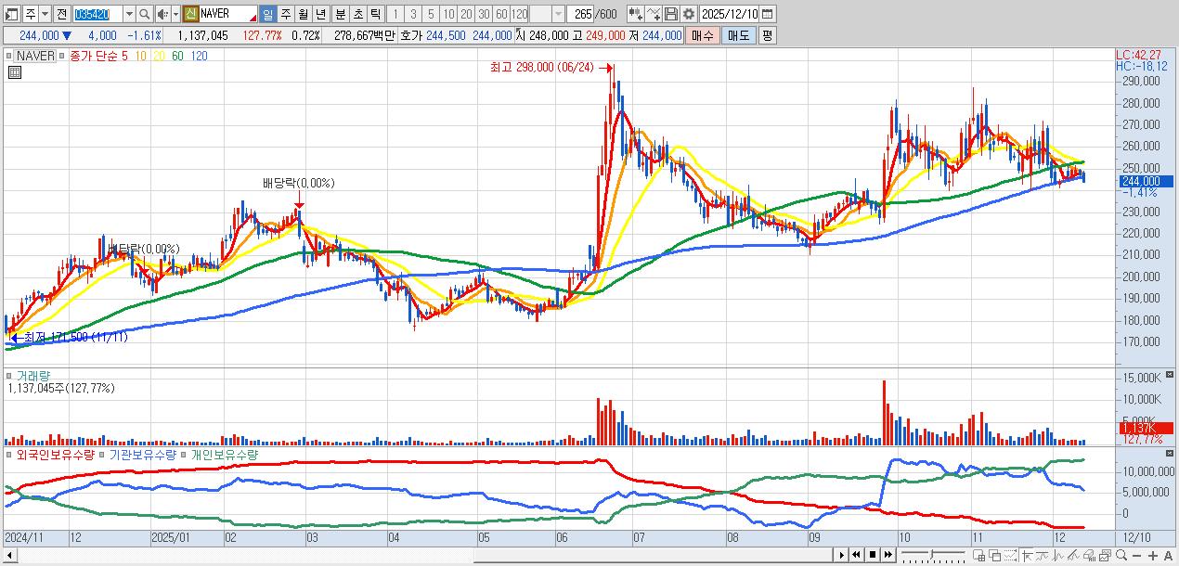
Task: Click the vertical-line wave analysis icon
Action: 1058,555
